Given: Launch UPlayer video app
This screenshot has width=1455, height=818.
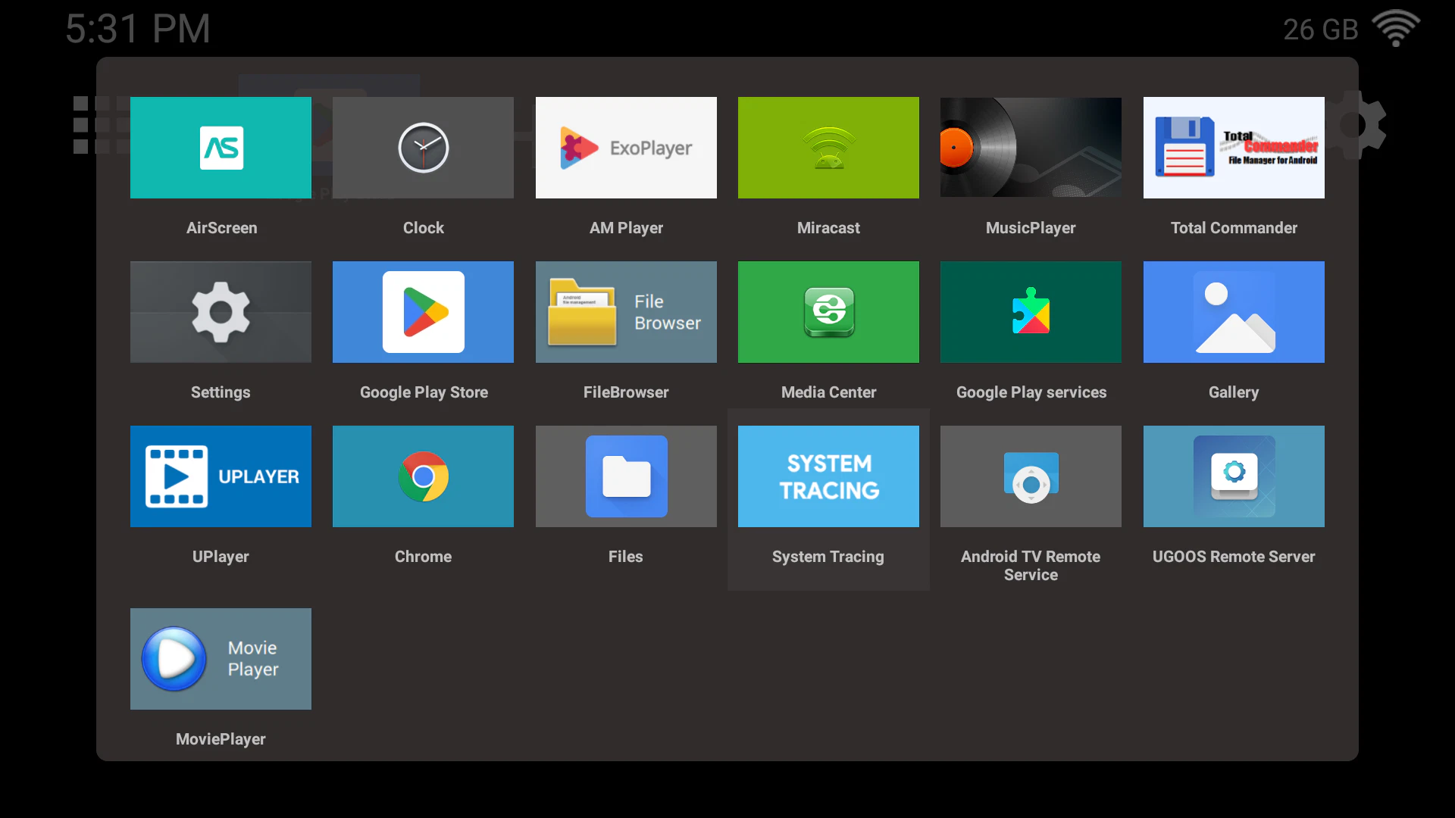Looking at the screenshot, I should tap(221, 476).
